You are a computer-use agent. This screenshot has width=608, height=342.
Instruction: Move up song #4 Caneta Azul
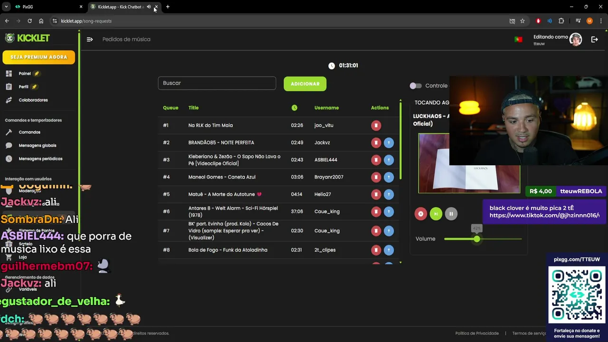389,177
